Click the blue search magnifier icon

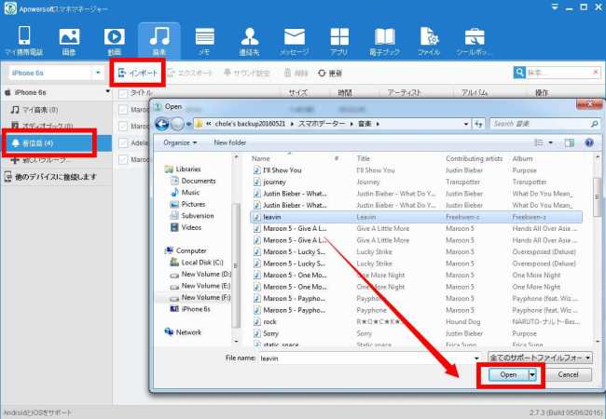point(519,72)
